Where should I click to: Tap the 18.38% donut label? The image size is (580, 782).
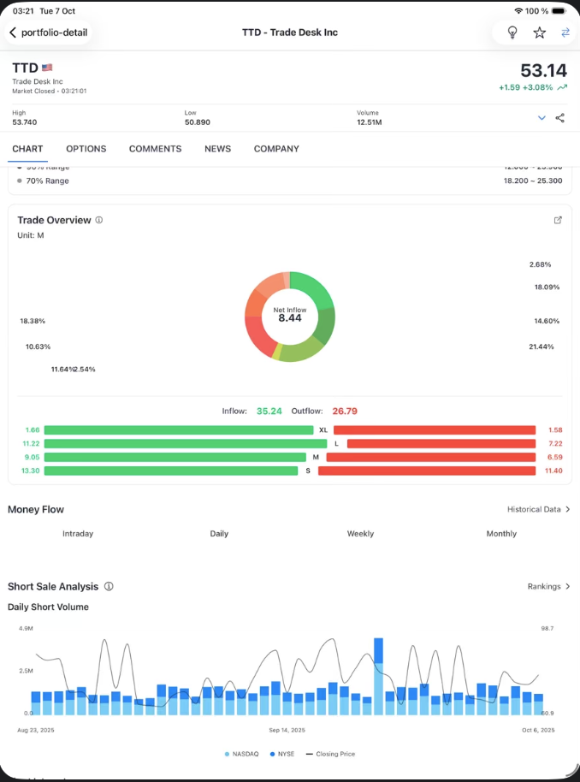(33, 321)
